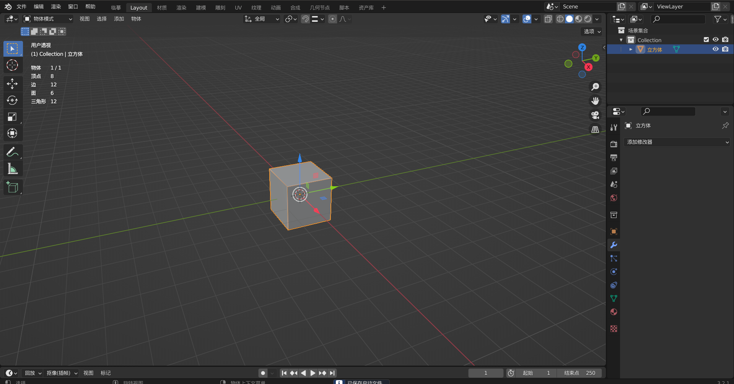Open the Material properties tab
734x384 pixels.
click(614, 312)
